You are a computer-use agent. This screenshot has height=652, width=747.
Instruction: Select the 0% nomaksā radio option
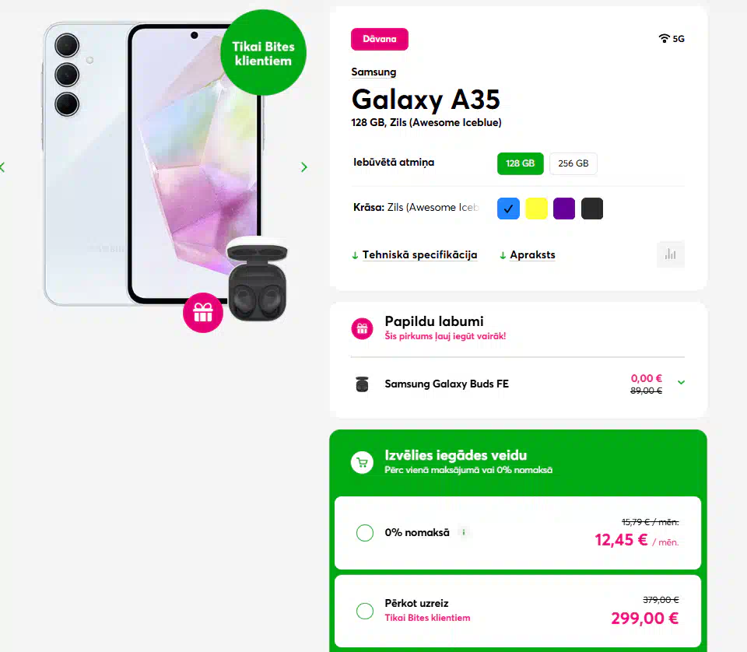pos(365,532)
